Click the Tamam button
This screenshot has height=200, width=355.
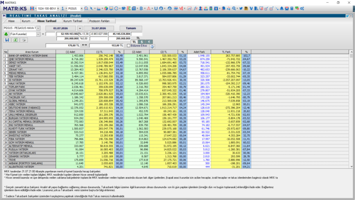point(131,28)
